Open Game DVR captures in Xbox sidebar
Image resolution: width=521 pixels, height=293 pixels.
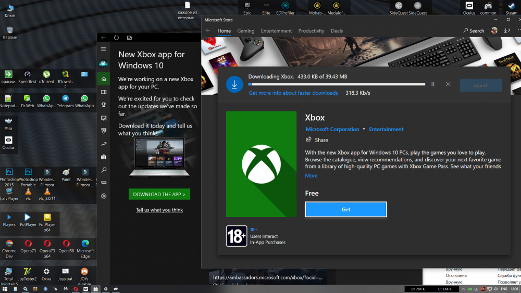point(104,118)
